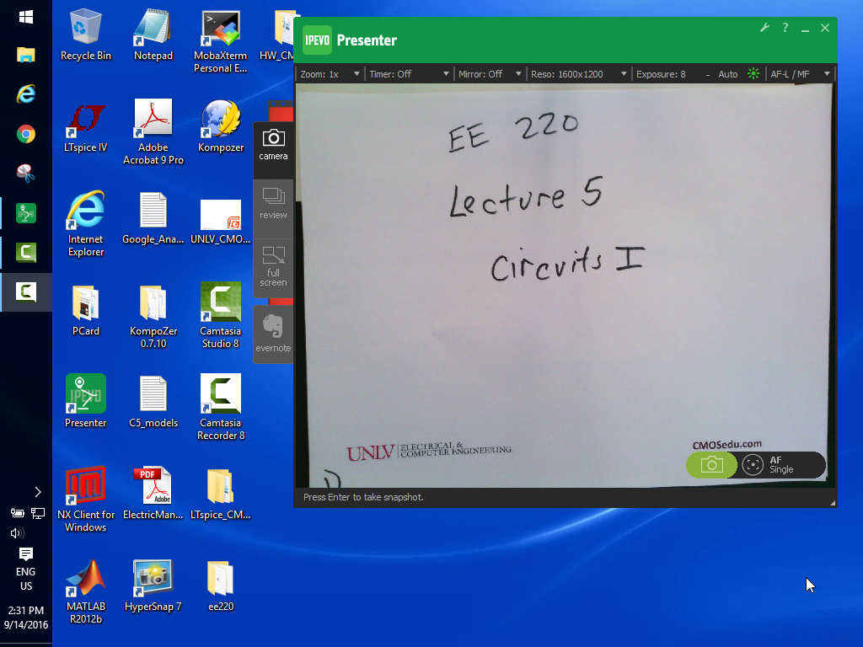Select Camtasia Studio 8 shortcut
Image resolution: width=863 pixels, height=647 pixels.
(x=220, y=316)
